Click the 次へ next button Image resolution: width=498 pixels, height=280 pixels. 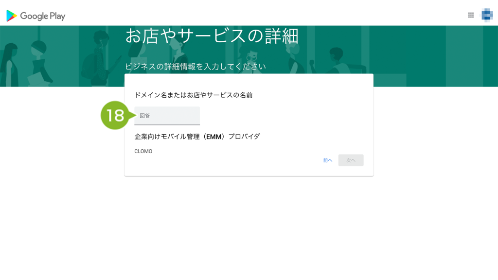point(351,160)
